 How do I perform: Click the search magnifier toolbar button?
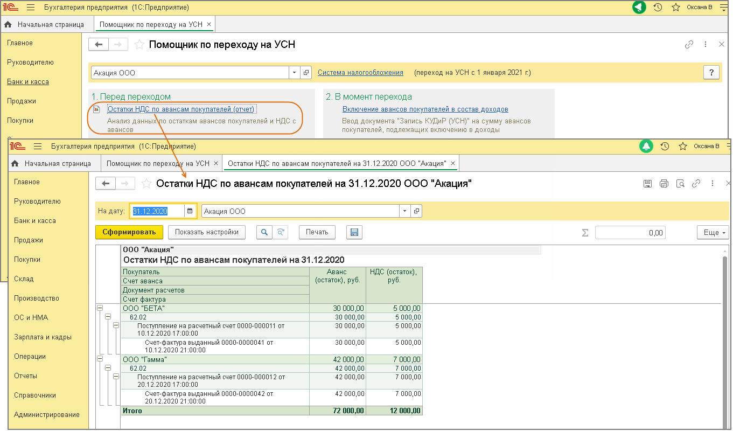(x=264, y=232)
